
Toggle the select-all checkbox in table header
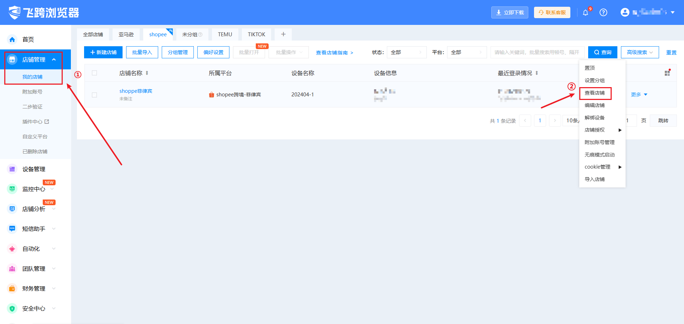point(94,73)
